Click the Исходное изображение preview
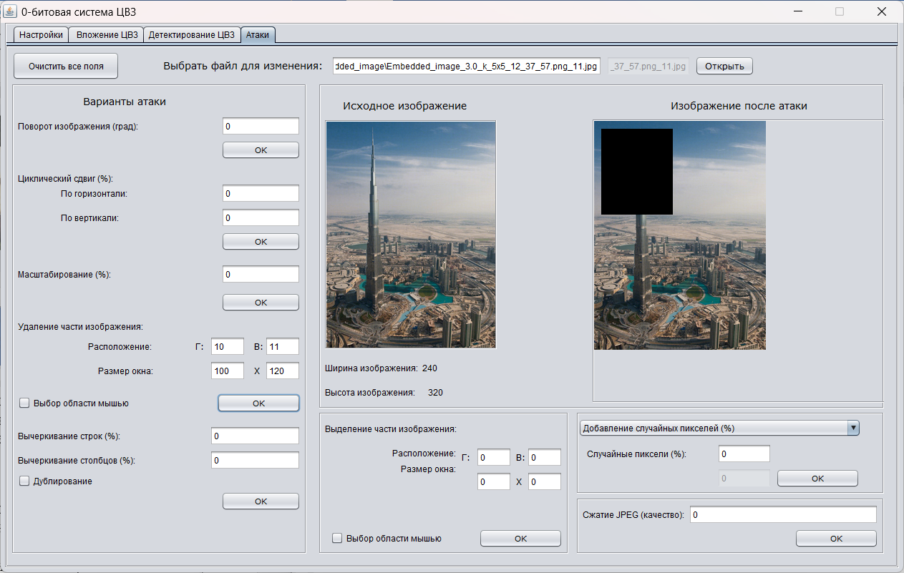The height and width of the screenshot is (573, 904). tap(411, 235)
